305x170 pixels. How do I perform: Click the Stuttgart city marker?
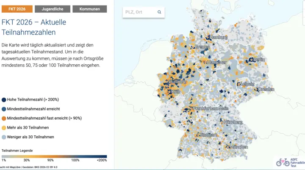tap(198, 135)
